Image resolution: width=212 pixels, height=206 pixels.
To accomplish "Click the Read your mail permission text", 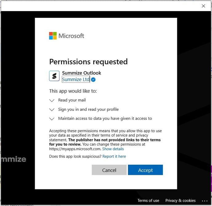I will coord(72,100).
